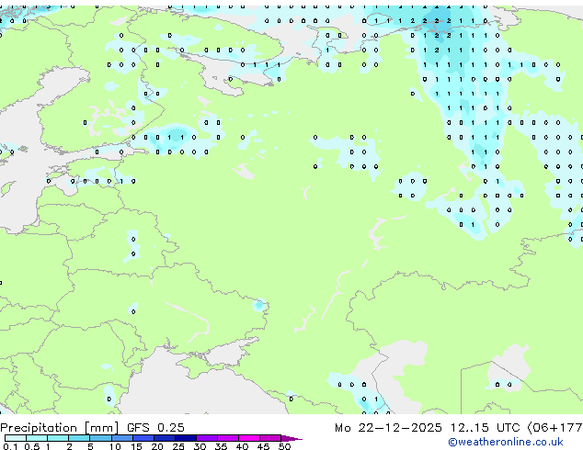Click the 2–5 mm legend color cell
The height and width of the screenshot is (450, 583).
pos(79,438)
